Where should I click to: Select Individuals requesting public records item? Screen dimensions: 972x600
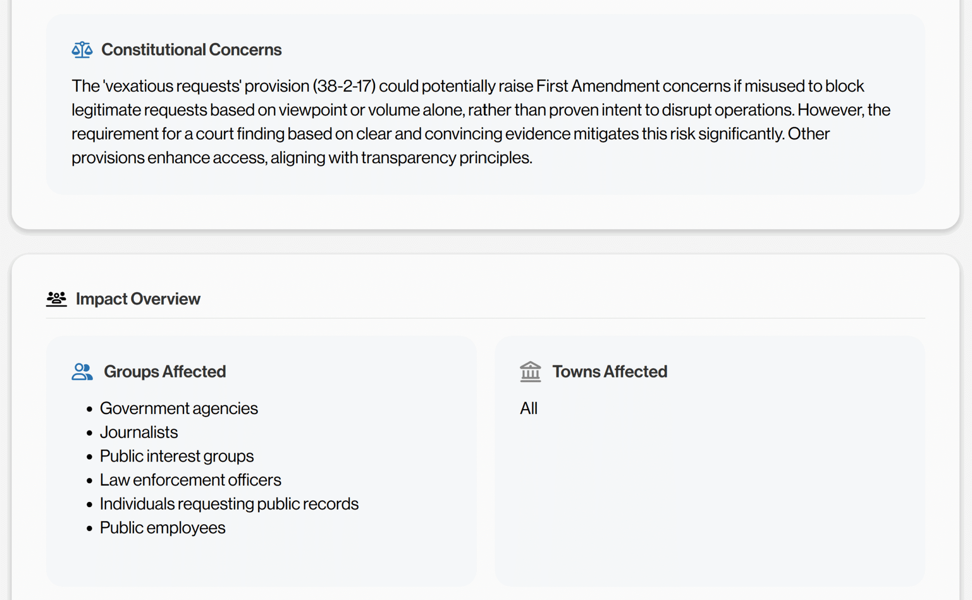click(229, 504)
